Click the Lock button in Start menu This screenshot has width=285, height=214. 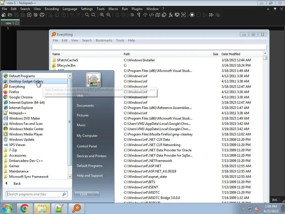pyautogui.click(x=83, y=194)
